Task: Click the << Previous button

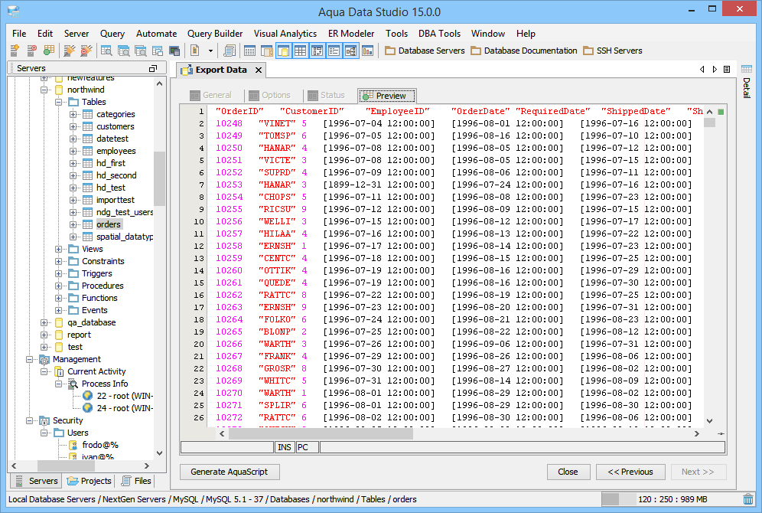Action: click(x=630, y=472)
